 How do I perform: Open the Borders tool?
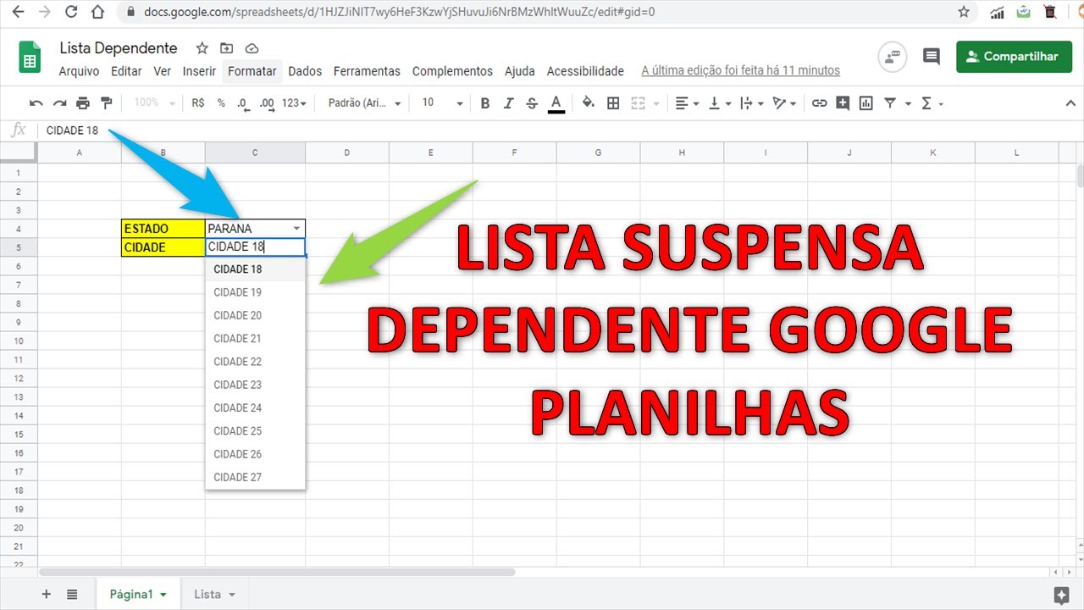point(614,103)
